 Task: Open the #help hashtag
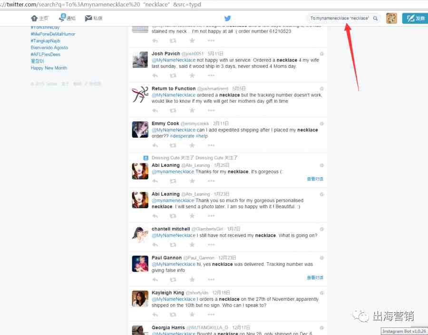[x=202, y=136]
